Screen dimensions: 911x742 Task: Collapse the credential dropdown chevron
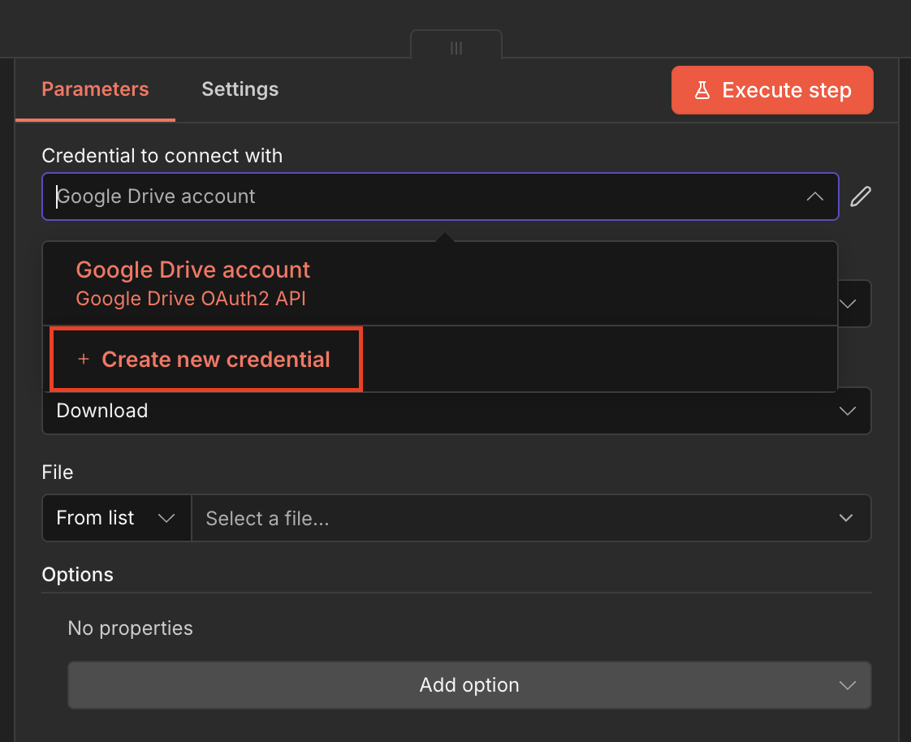click(814, 196)
